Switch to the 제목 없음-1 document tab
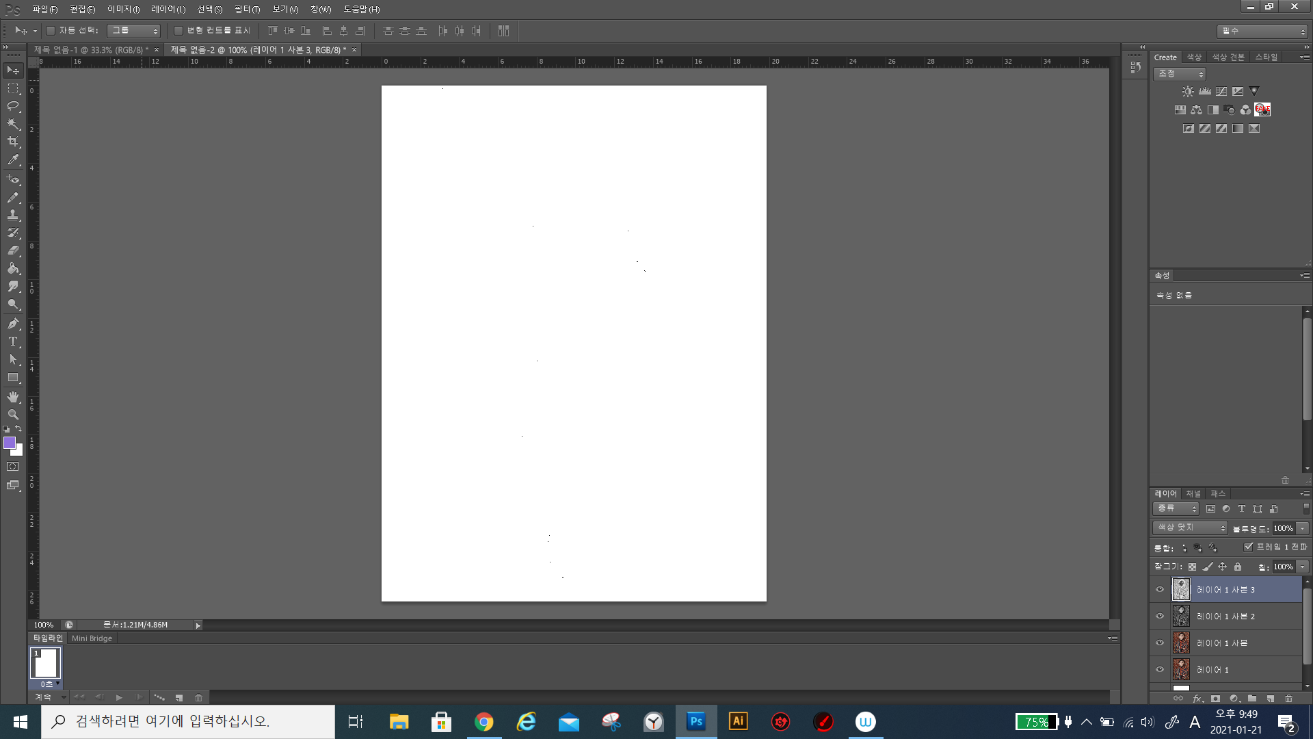The image size is (1313, 739). 89,50
